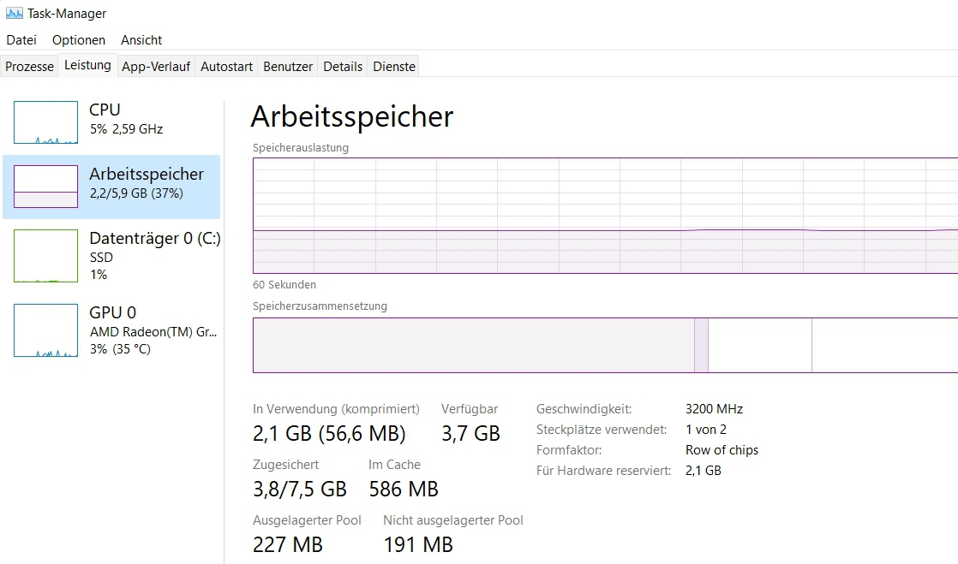
Task: Click the Task-Manager icon in the title bar
Action: (14, 14)
